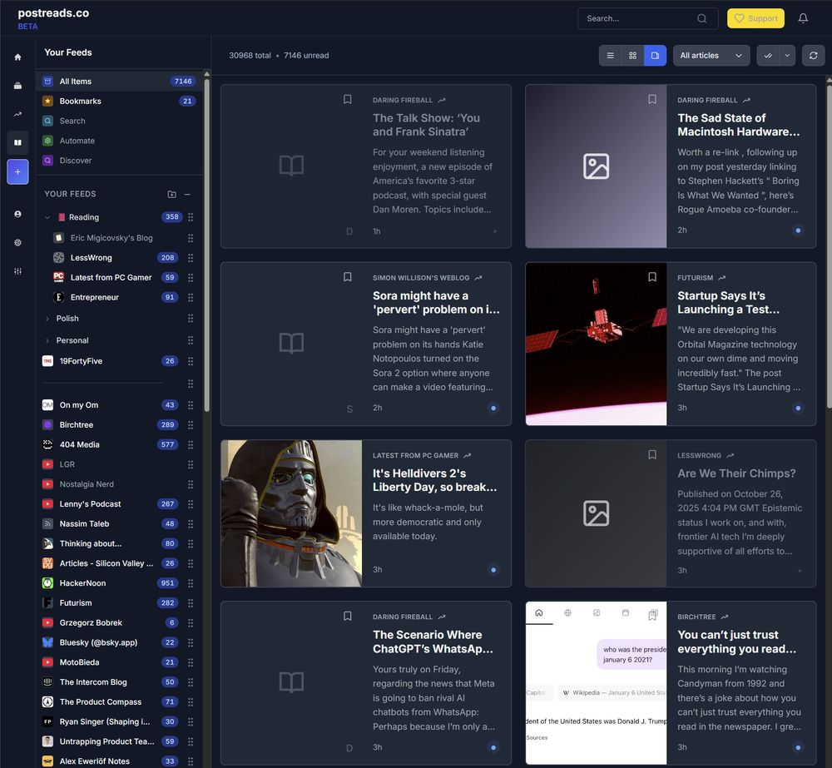Screen dimensions: 832x768
Task: Select the open book reader icon in left rail
Action: [x=17, y=142]
